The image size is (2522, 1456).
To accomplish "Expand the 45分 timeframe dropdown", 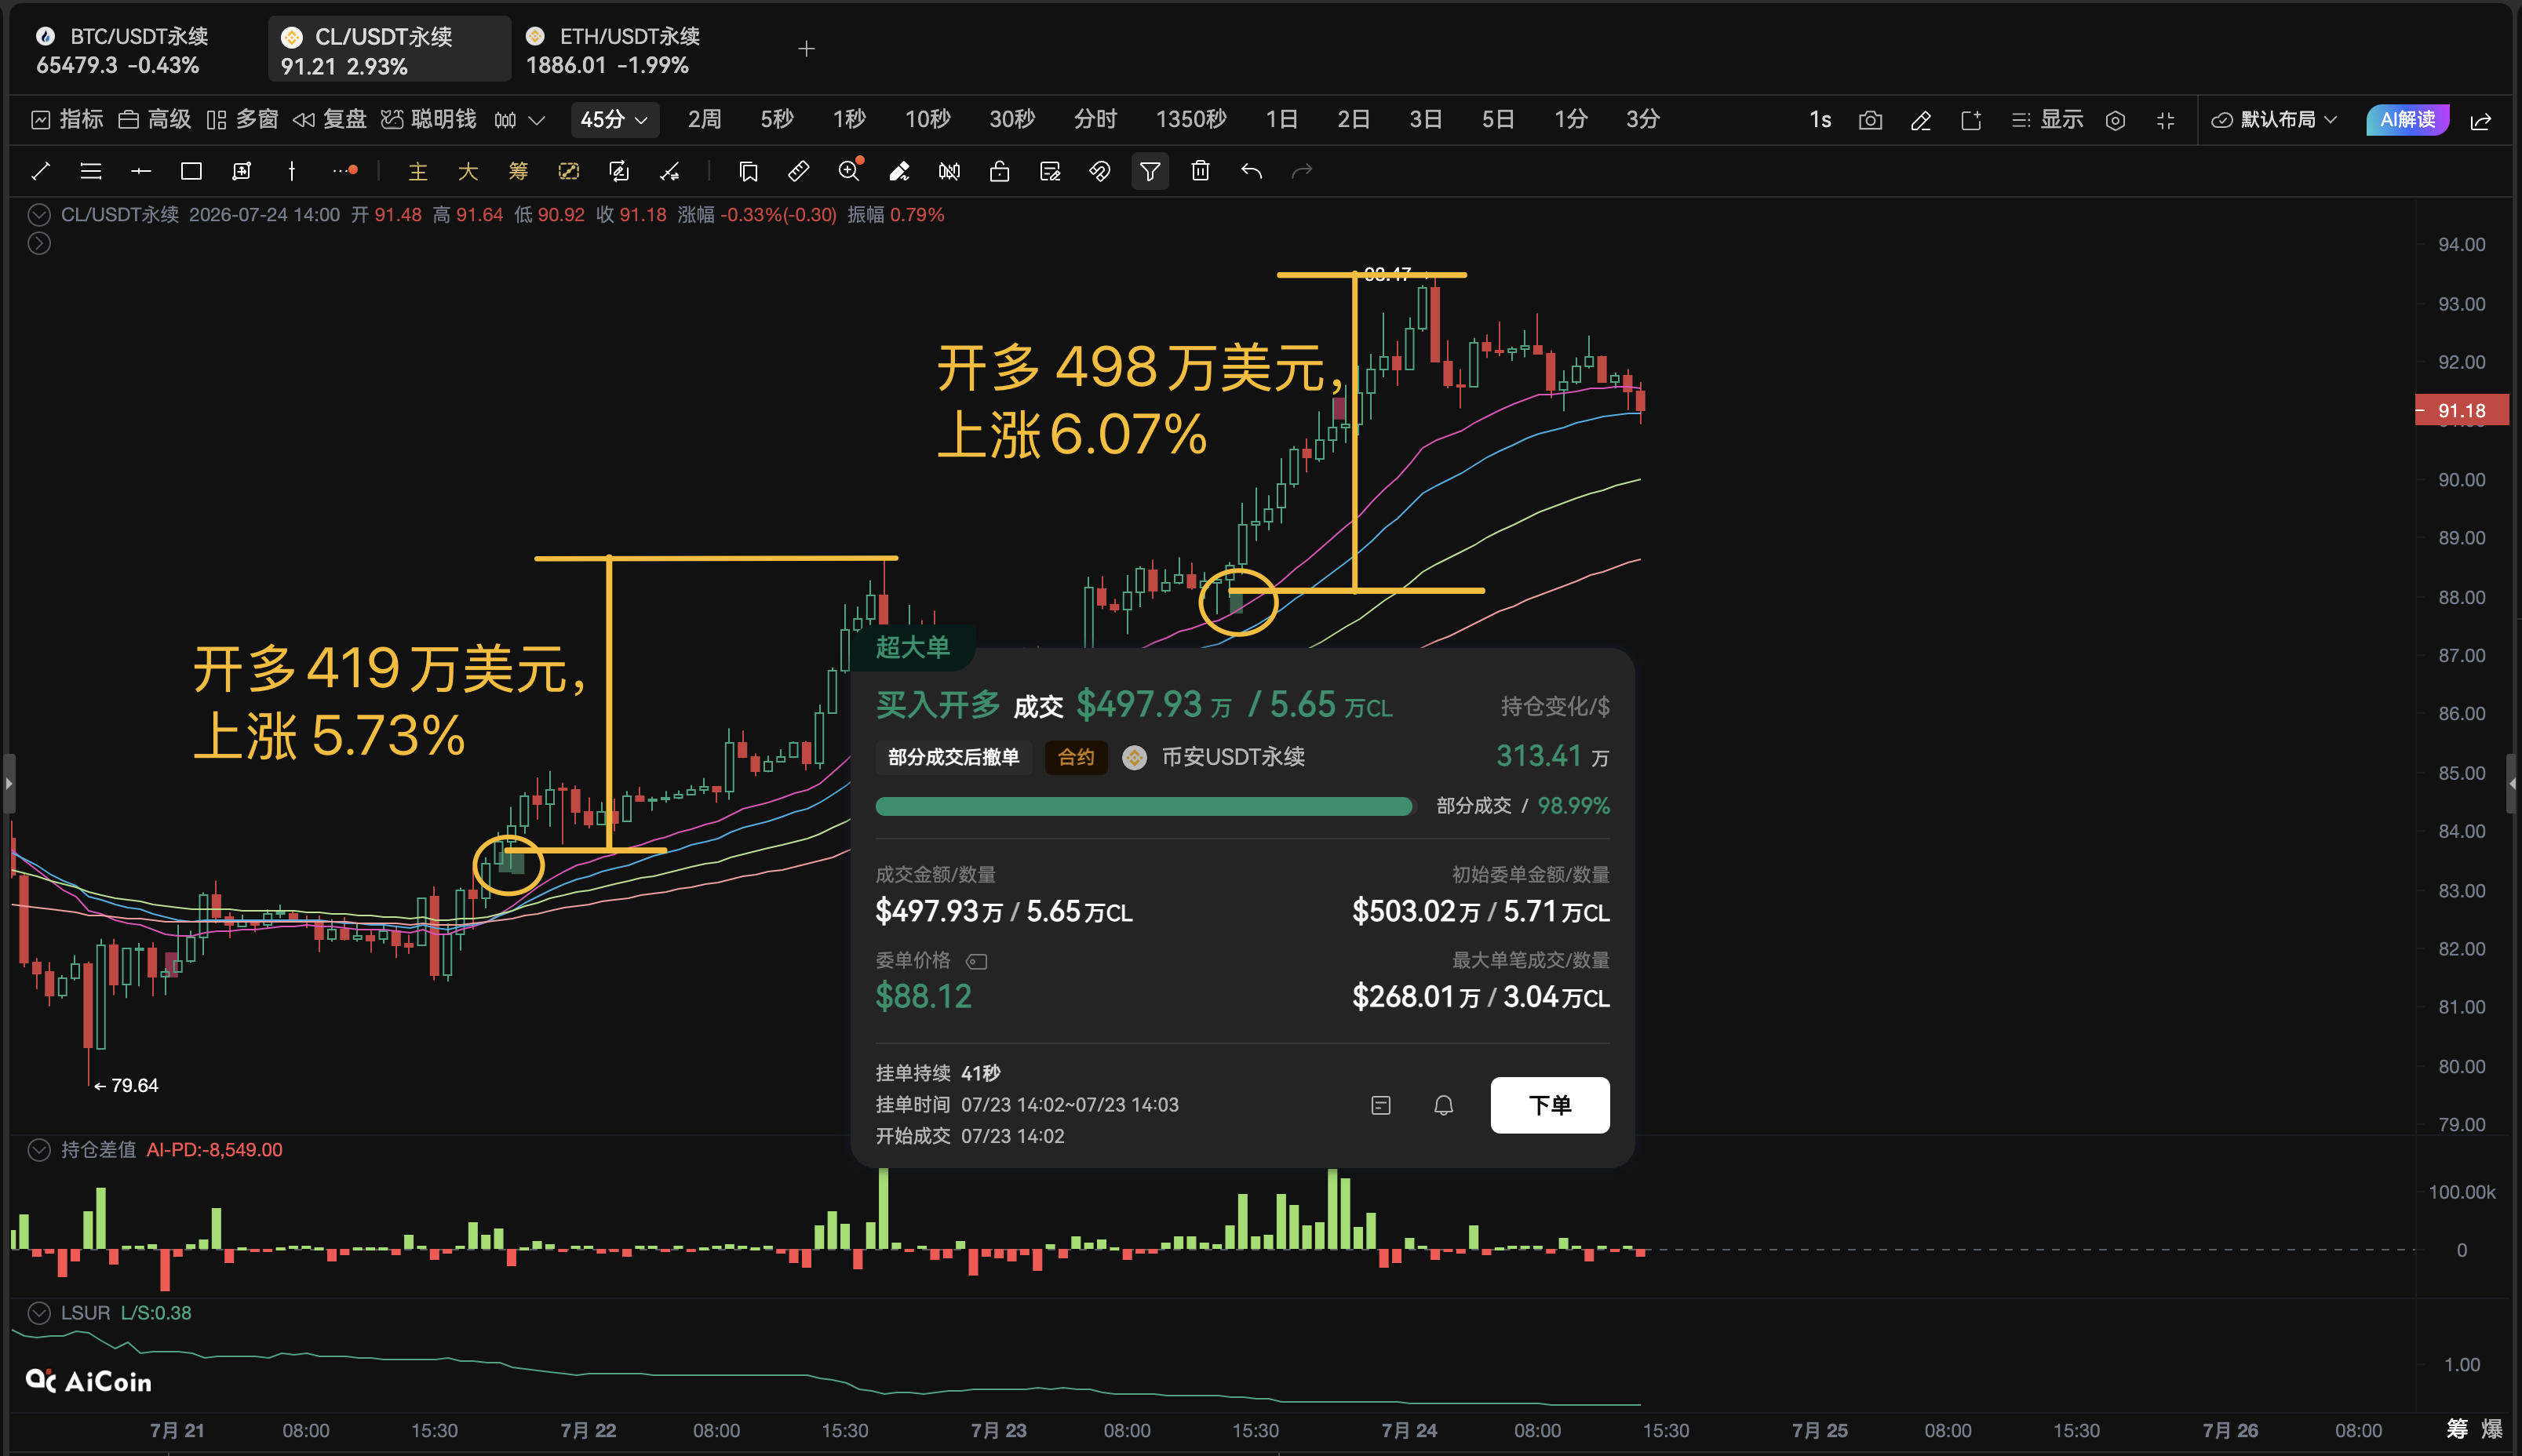I will [x=614, y=120].
